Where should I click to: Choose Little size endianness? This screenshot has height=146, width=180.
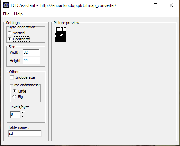click(x=14, y=91)
